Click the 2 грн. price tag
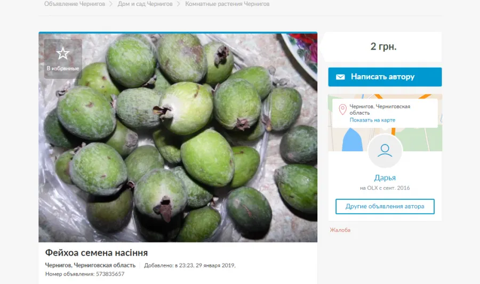 click(x=383, y=46)
